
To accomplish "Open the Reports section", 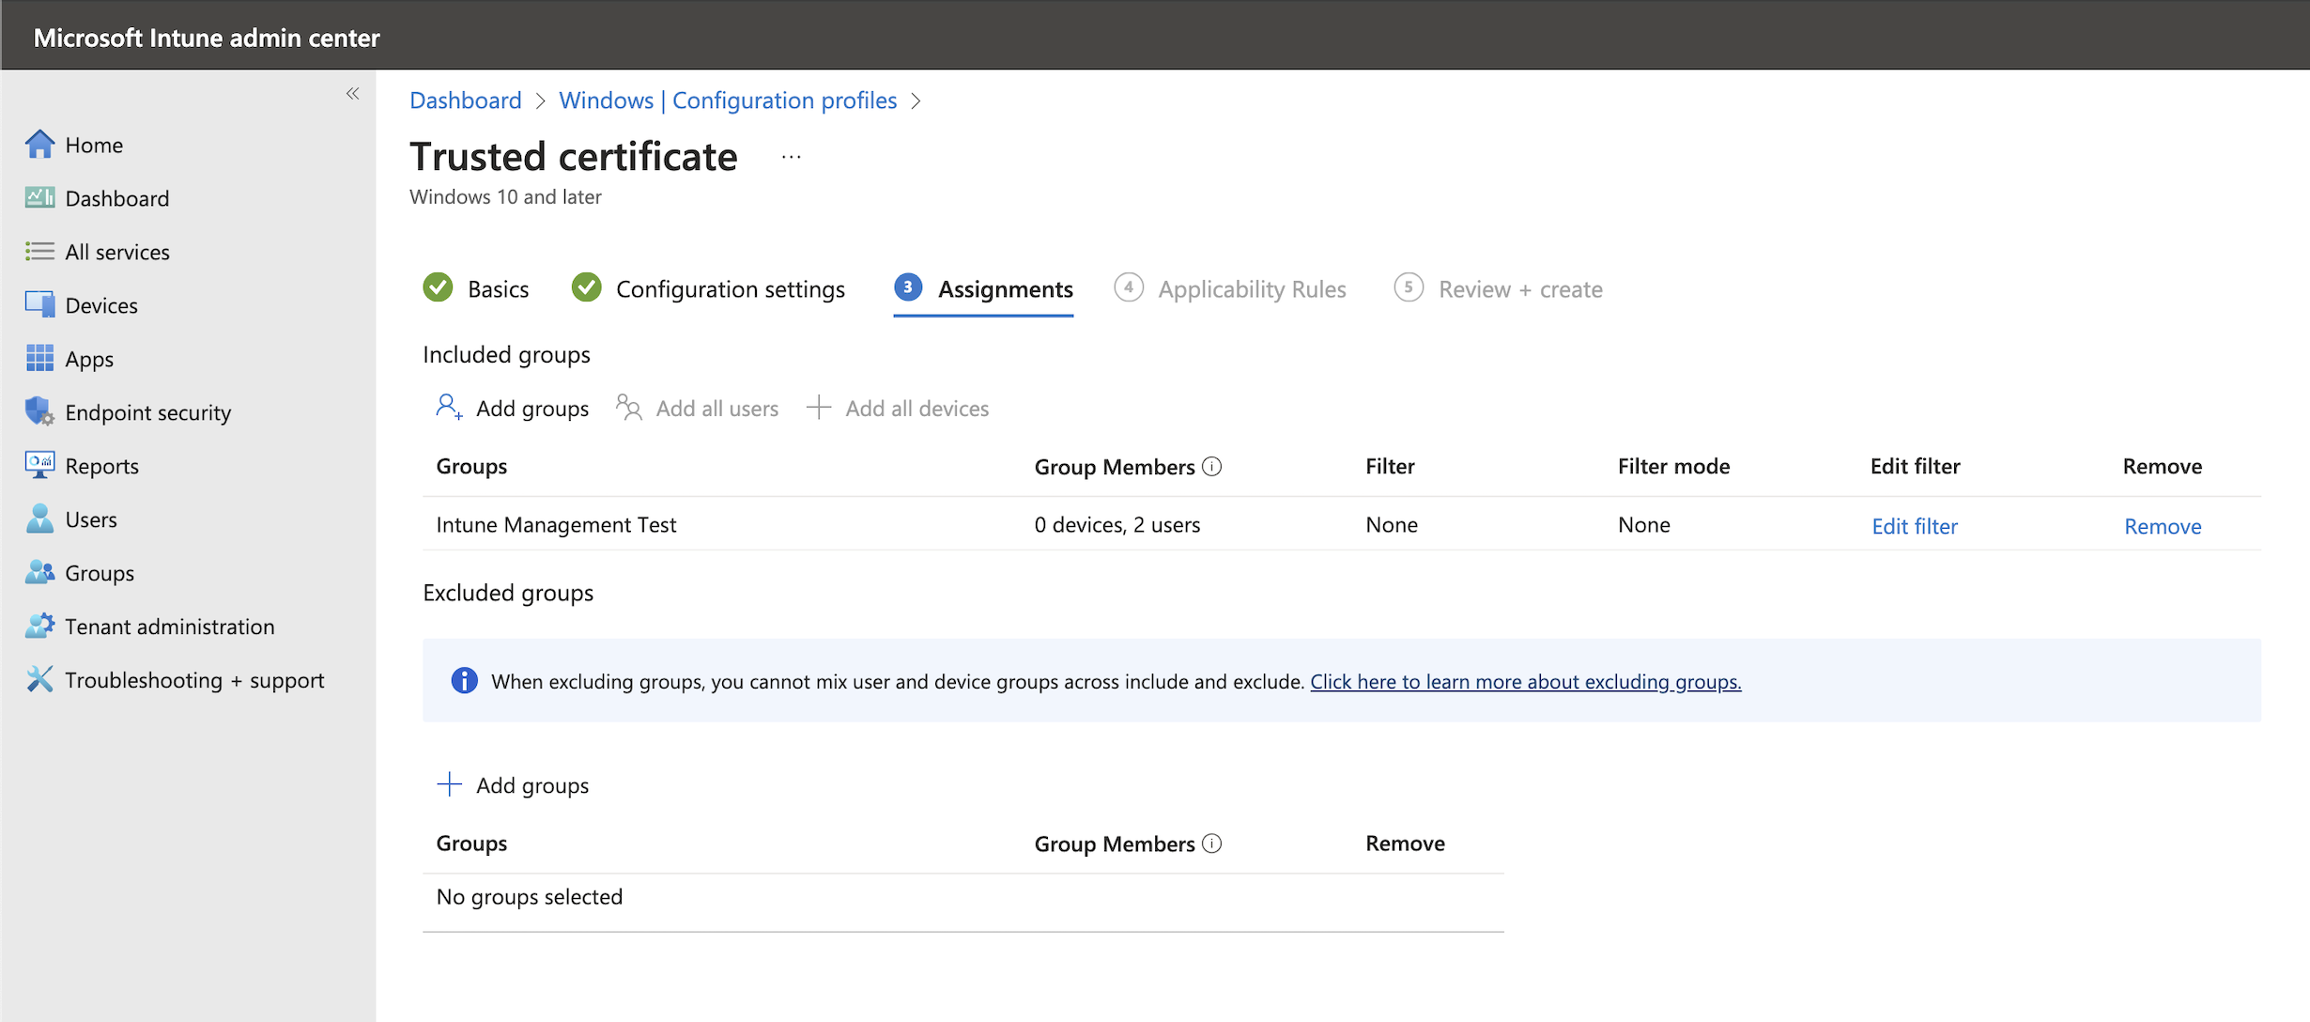I will (x=101, y=465).
